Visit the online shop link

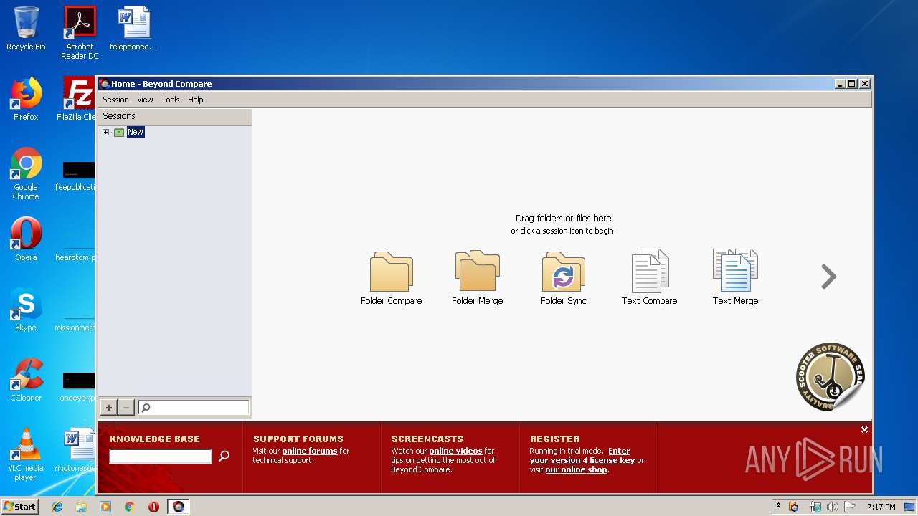point(576,469)
